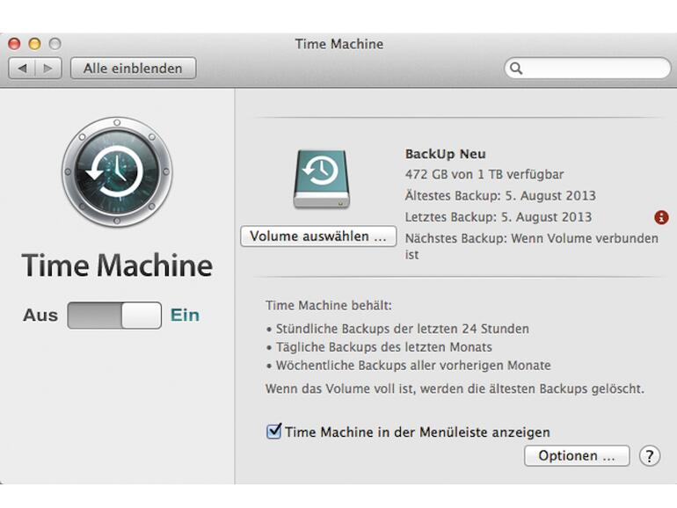The width and height of the screenshot is (677, 508).
Task: Click the Ein label
Action: [185, 315]
